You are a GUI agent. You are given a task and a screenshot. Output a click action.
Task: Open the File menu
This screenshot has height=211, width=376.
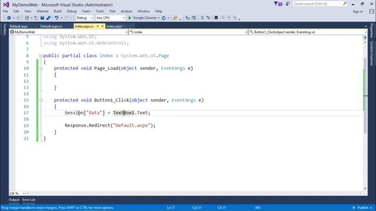coord(5,11)
